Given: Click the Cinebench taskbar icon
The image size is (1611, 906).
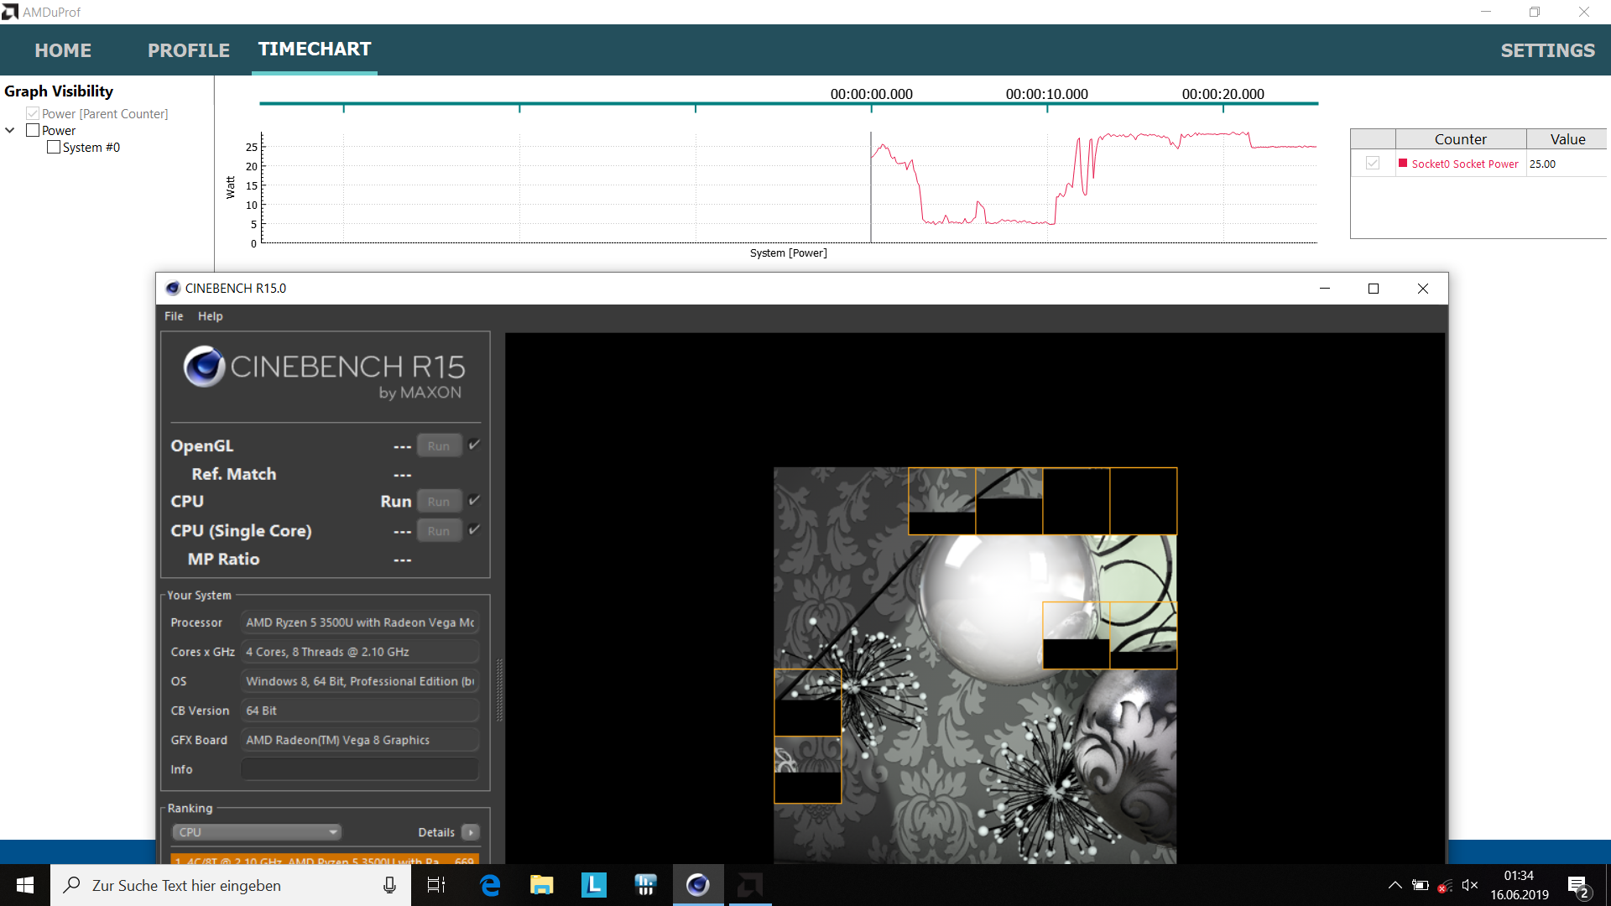Looking at the screenshot, I should pos(697,885).
